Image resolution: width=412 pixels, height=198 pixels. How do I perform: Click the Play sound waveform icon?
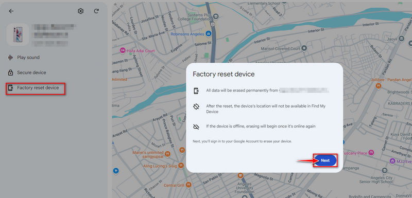tap(10, 58)
